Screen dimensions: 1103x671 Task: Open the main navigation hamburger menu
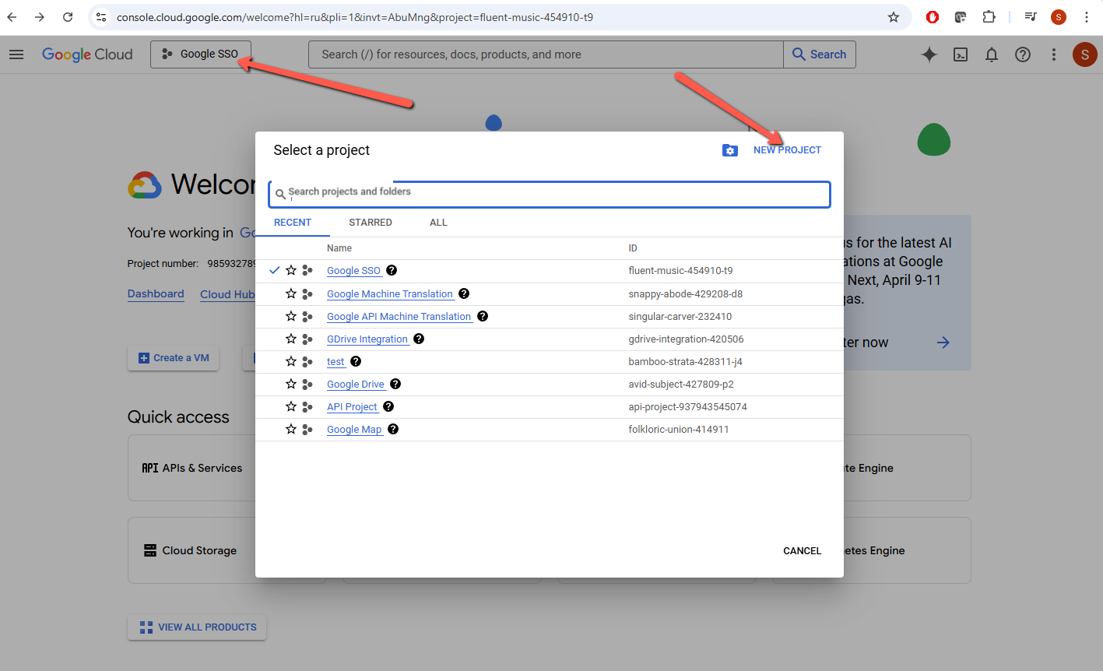pyautogui.click(x=16, y=54)
